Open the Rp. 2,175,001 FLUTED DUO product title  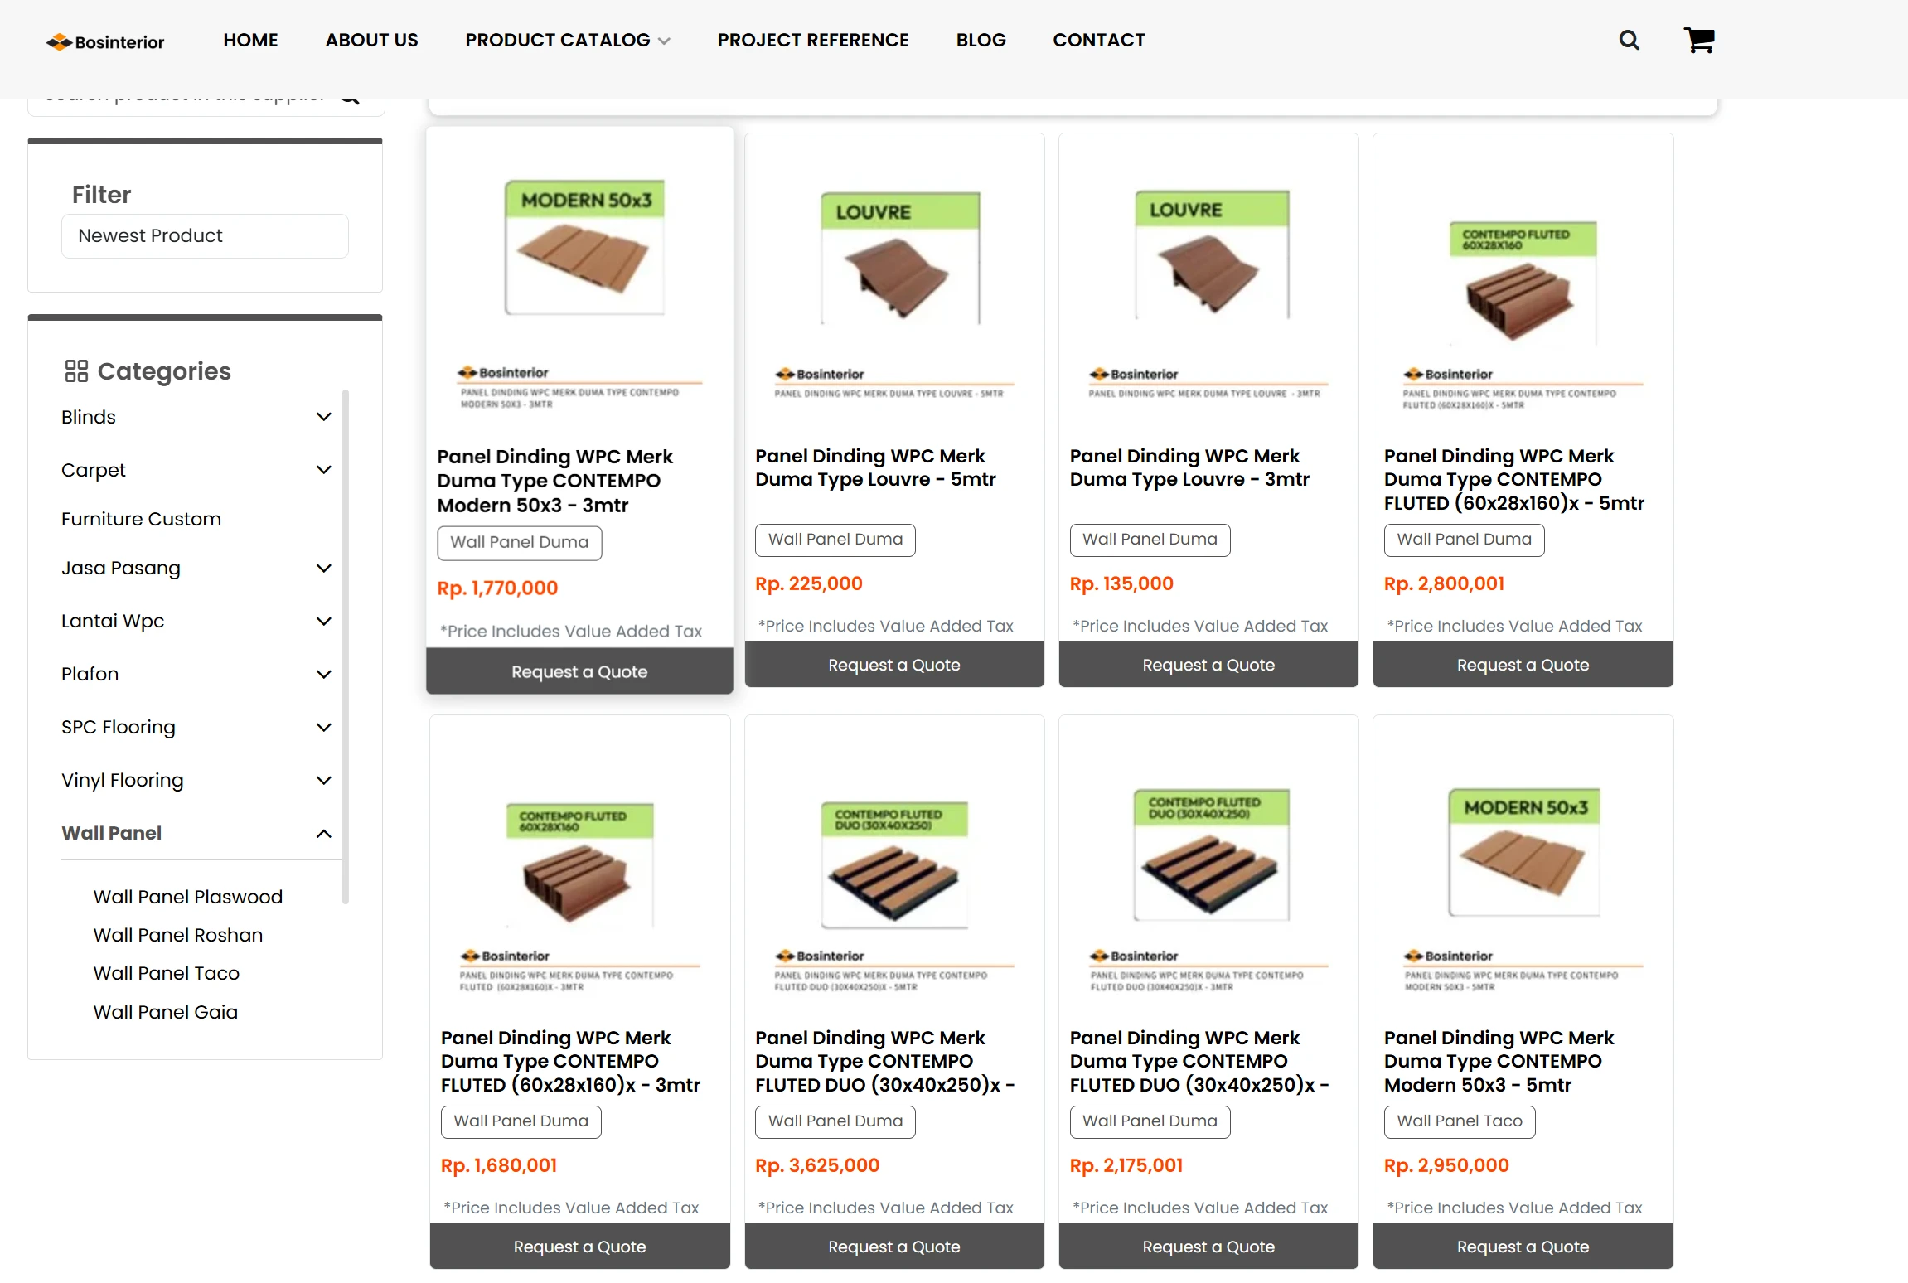[x=1199, y=1061]
